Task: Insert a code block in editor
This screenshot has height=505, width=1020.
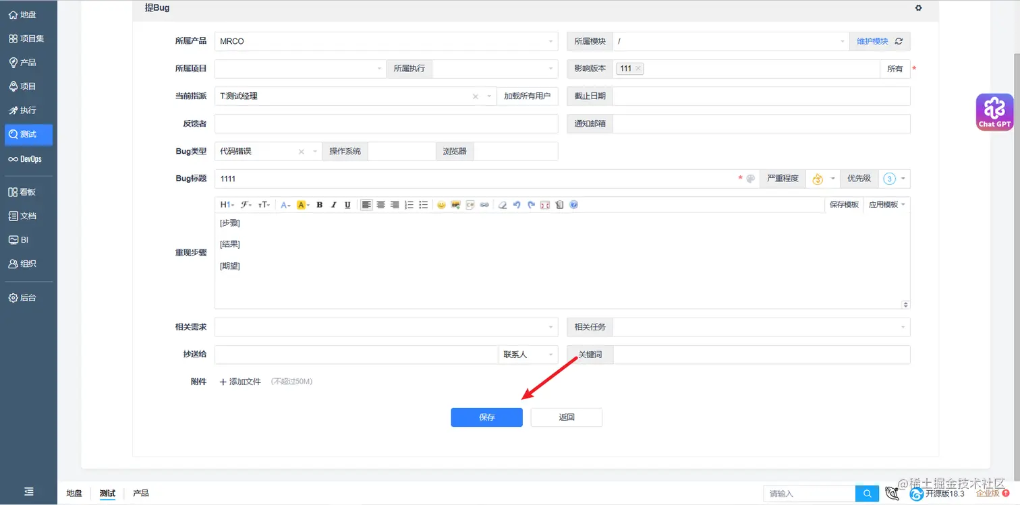Action: [x=470, y=205]
